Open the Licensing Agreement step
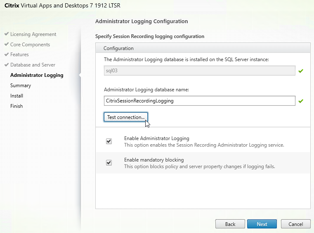The width and height of the screenshot is (314, 233). 33,34
